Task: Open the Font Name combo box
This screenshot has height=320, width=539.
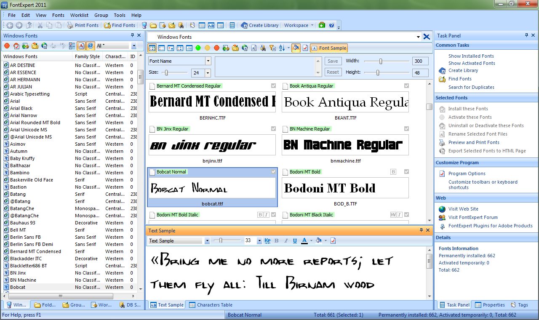Action: [x=208, y=61]
